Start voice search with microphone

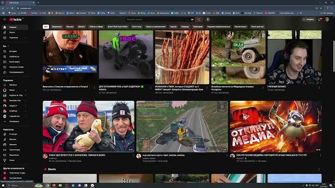point(207,19)
